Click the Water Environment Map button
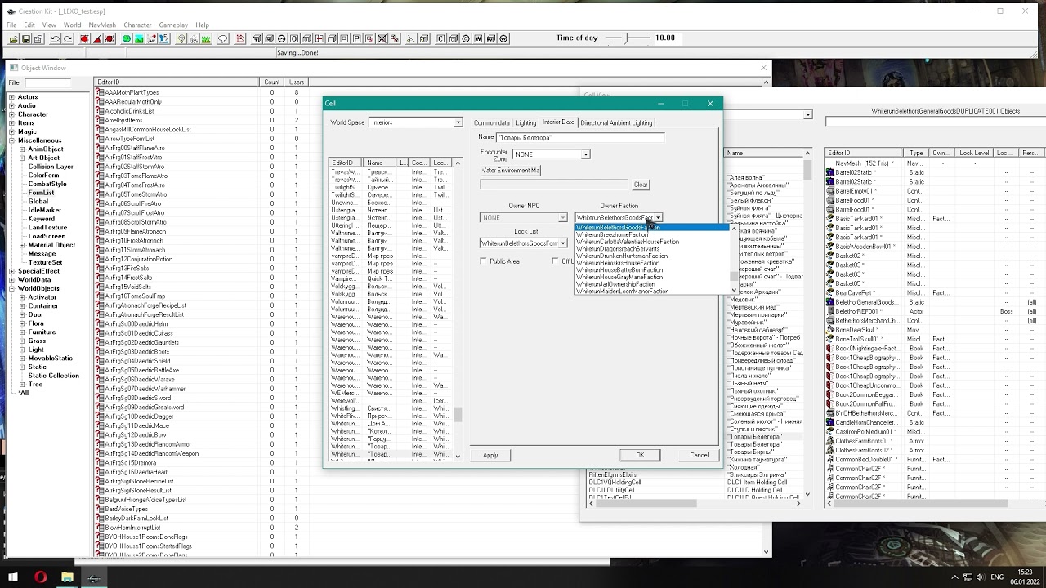 [511, 171]
